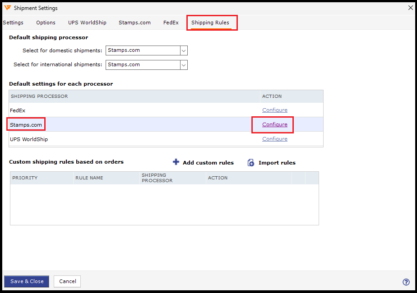This screenshot has width=417, height=293.
Task: Switch to the Settings tab
Action: (13, 23)
